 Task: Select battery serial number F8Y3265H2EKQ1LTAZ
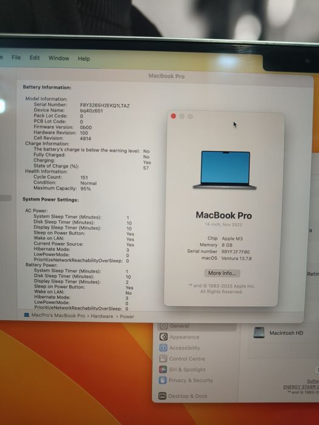(105, 106)
